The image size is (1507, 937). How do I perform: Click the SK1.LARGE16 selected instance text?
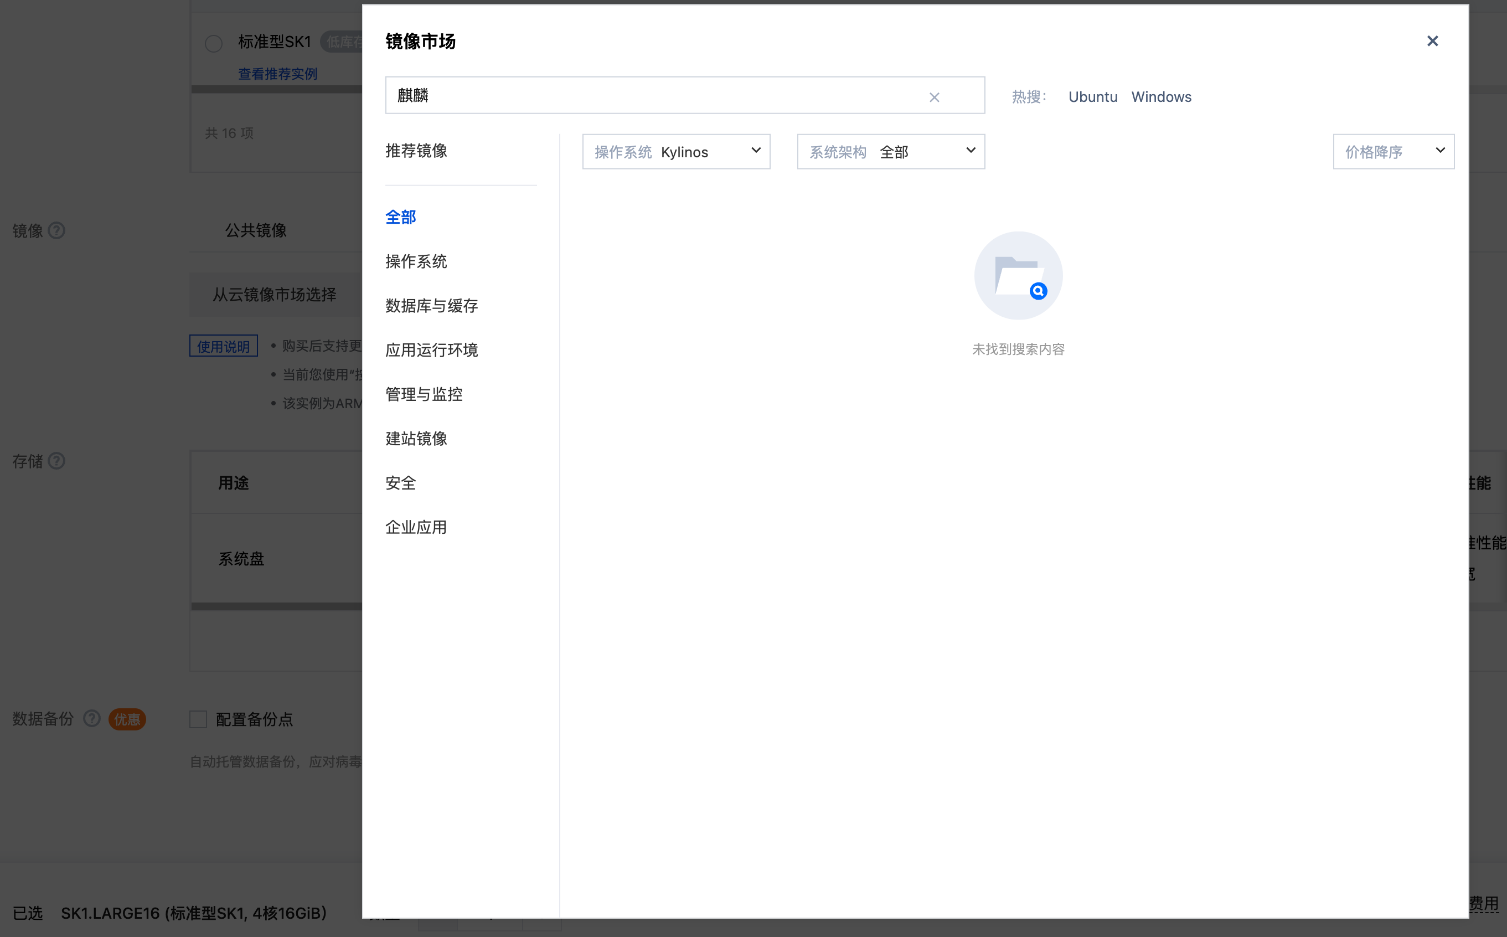(194, 913)
